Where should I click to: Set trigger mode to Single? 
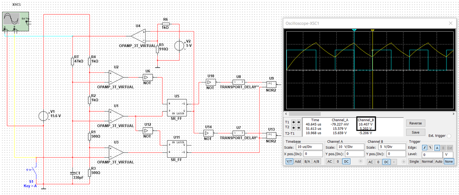414,162
